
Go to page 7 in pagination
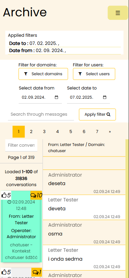[x=97, y=132]
